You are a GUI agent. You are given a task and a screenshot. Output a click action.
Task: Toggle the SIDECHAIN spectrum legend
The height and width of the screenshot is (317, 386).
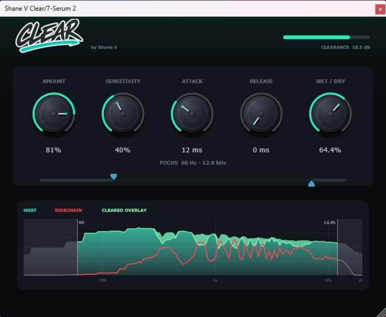68,210
